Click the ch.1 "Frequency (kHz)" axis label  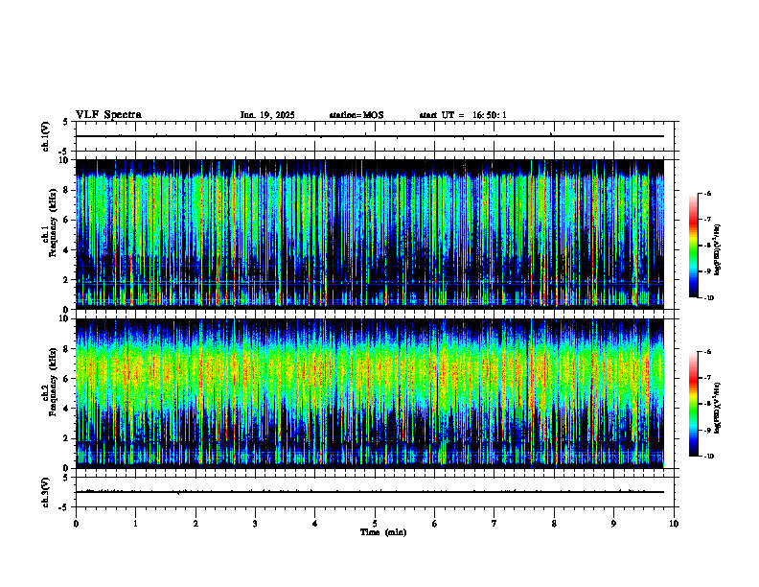click(54, 224)
